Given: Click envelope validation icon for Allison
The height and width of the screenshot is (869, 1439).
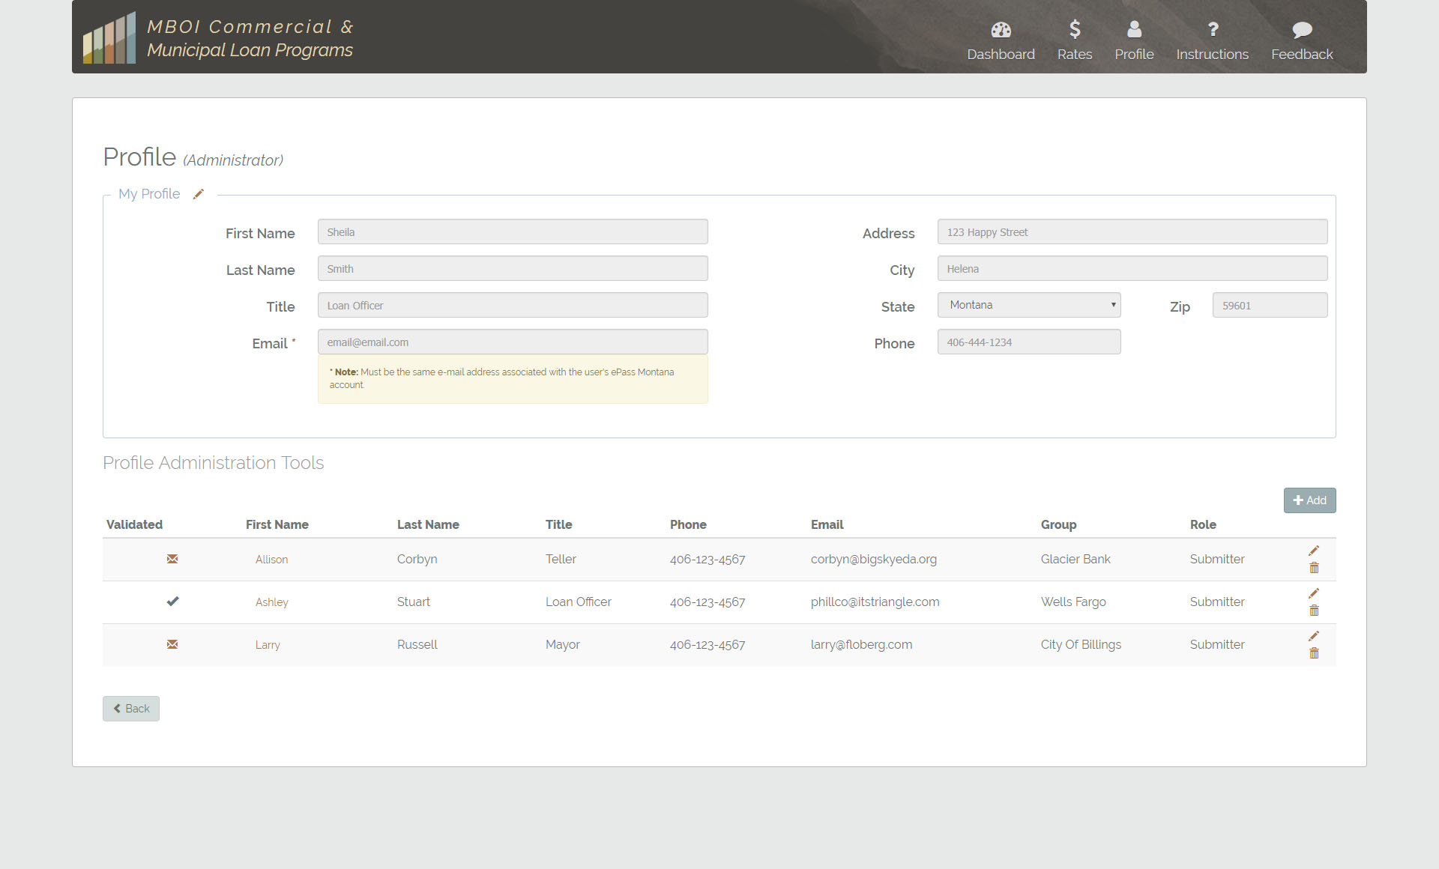Looking at the screenshot, I should point(172,559).
